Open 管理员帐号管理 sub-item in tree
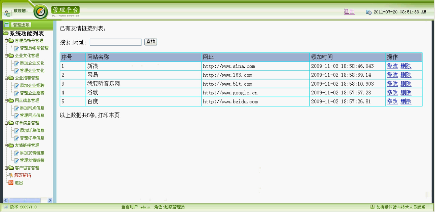The image size is (435, 212). [34, 48]
